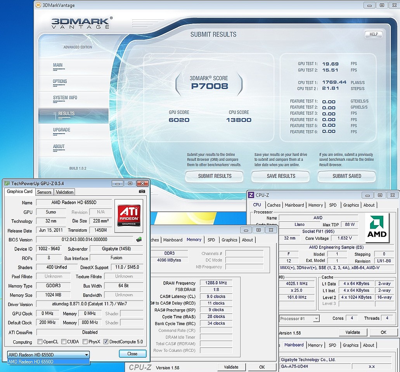The width and height of the screenshot is (400, 372).
Task: Go to Graphics tab in the CPU-Z memory timings window
Action: [229, 240]
